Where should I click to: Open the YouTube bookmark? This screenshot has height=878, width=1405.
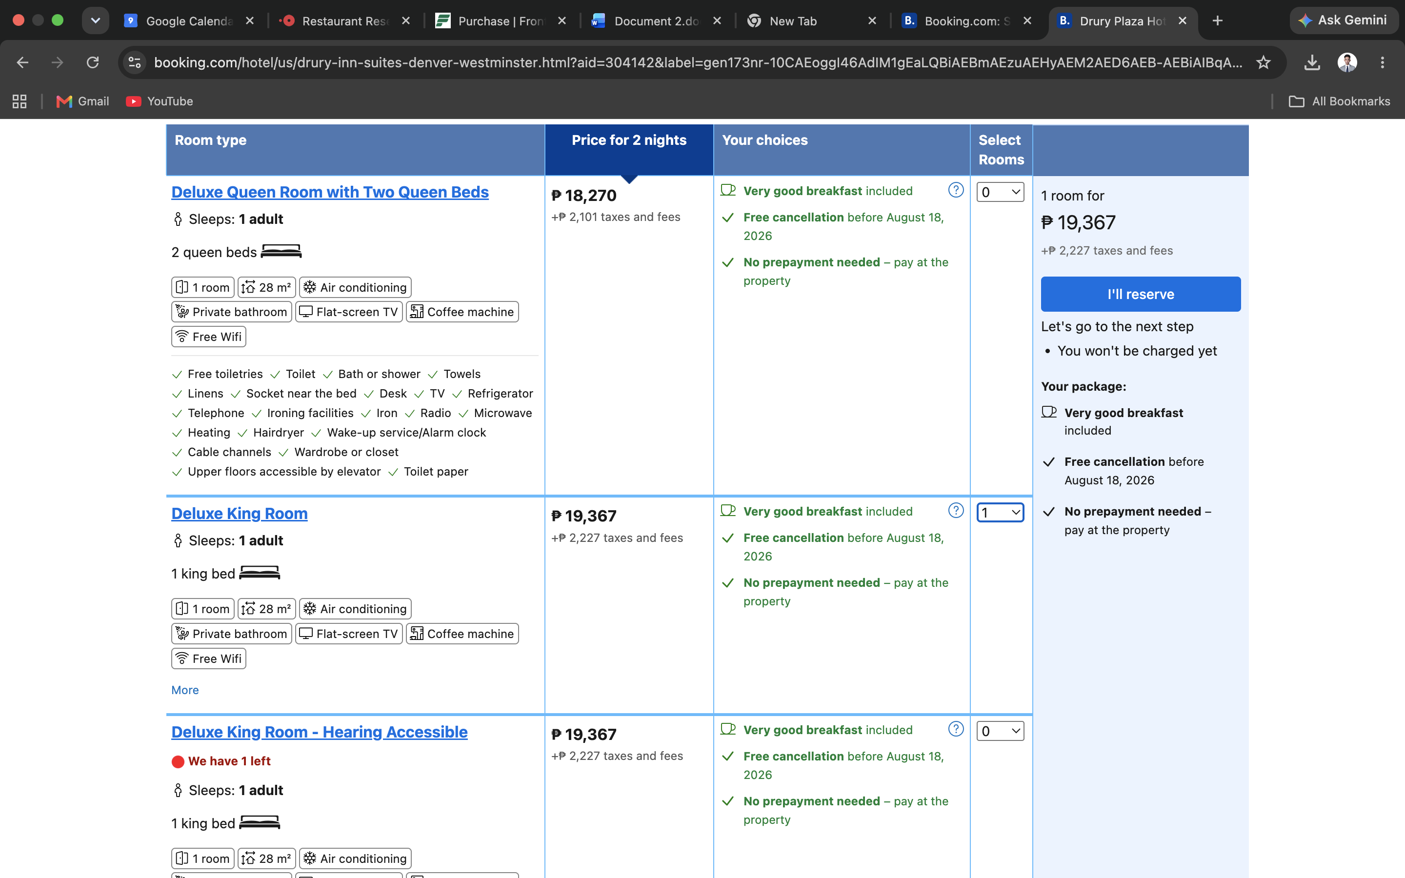pyautogui.click(x=160, y=101)
